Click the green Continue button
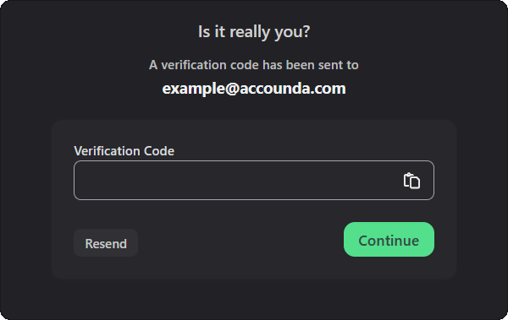Viewport: 508px width, 320px height. tap(389, 240)
